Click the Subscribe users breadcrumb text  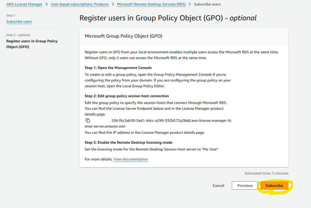click(207, 4)
